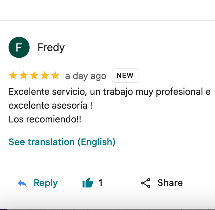Click the fourth yellow rating star
This screenshot has width=215, height=210.
(45, 76)
